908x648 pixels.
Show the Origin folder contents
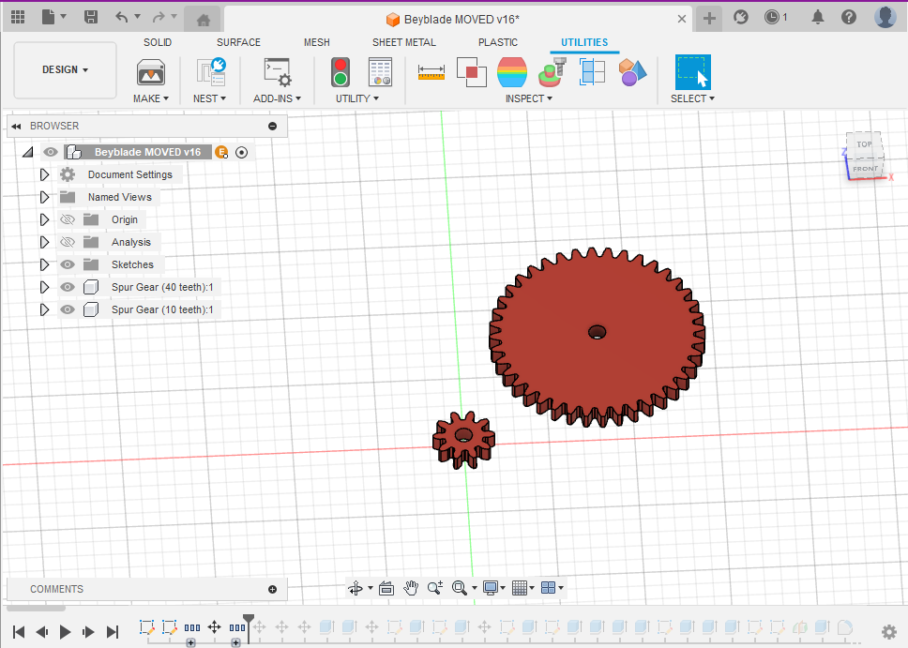(44, 219)
